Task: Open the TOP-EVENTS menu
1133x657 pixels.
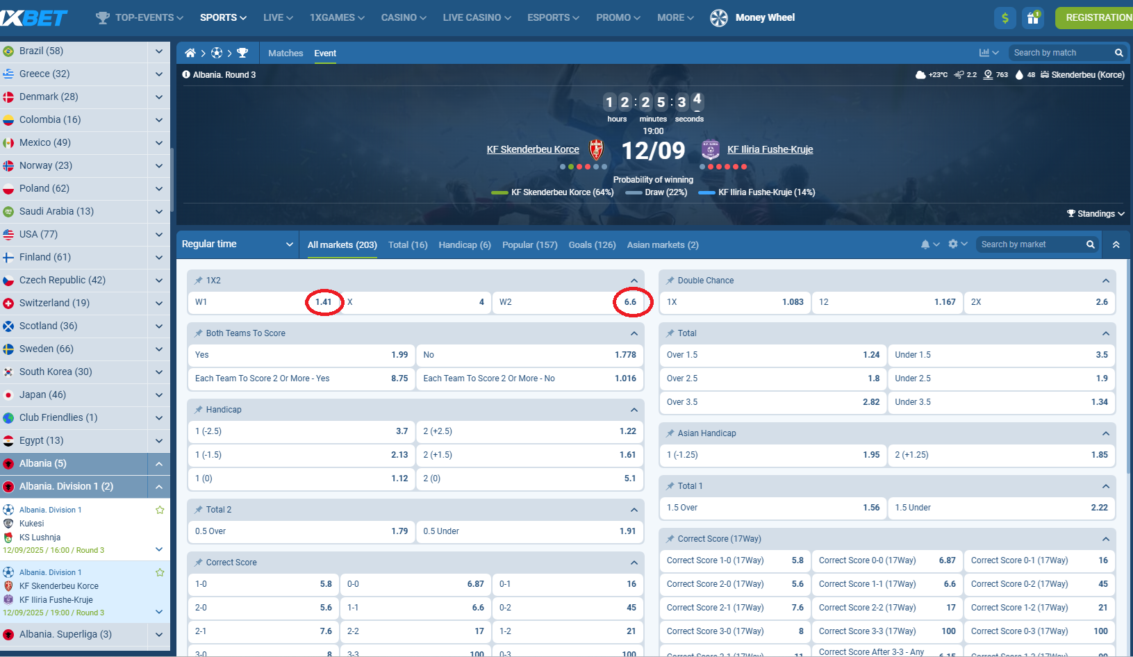Action: click(140, 17)
